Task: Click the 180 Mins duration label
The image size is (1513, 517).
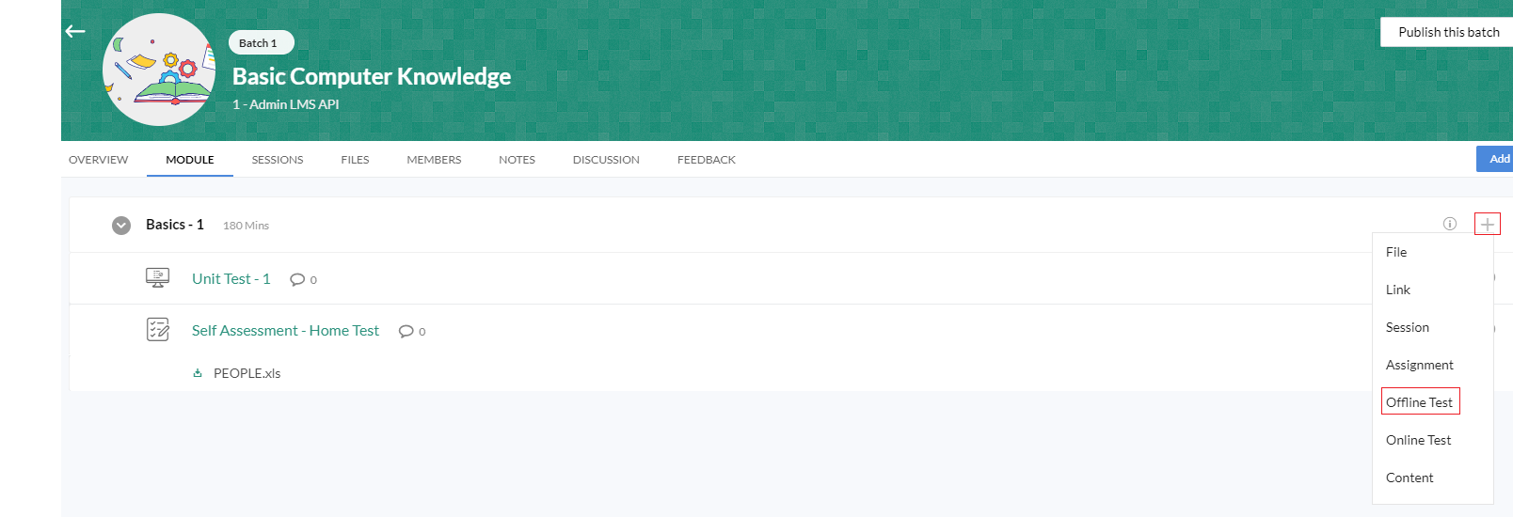Action: [x=246, y=226]
